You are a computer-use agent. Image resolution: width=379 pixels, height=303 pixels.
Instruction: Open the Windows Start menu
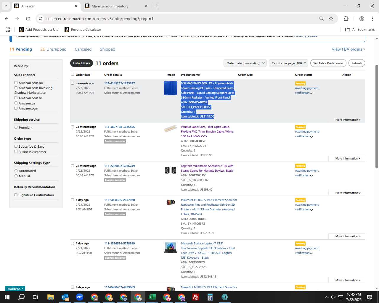(x=7, y=297)
